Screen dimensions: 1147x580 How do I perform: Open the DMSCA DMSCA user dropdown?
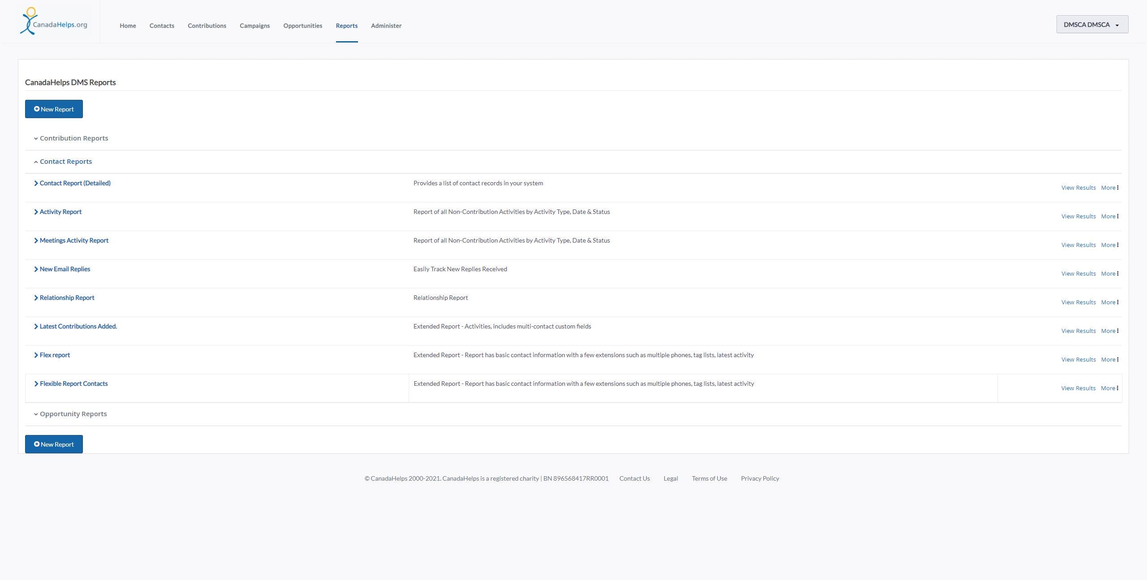1091,25
